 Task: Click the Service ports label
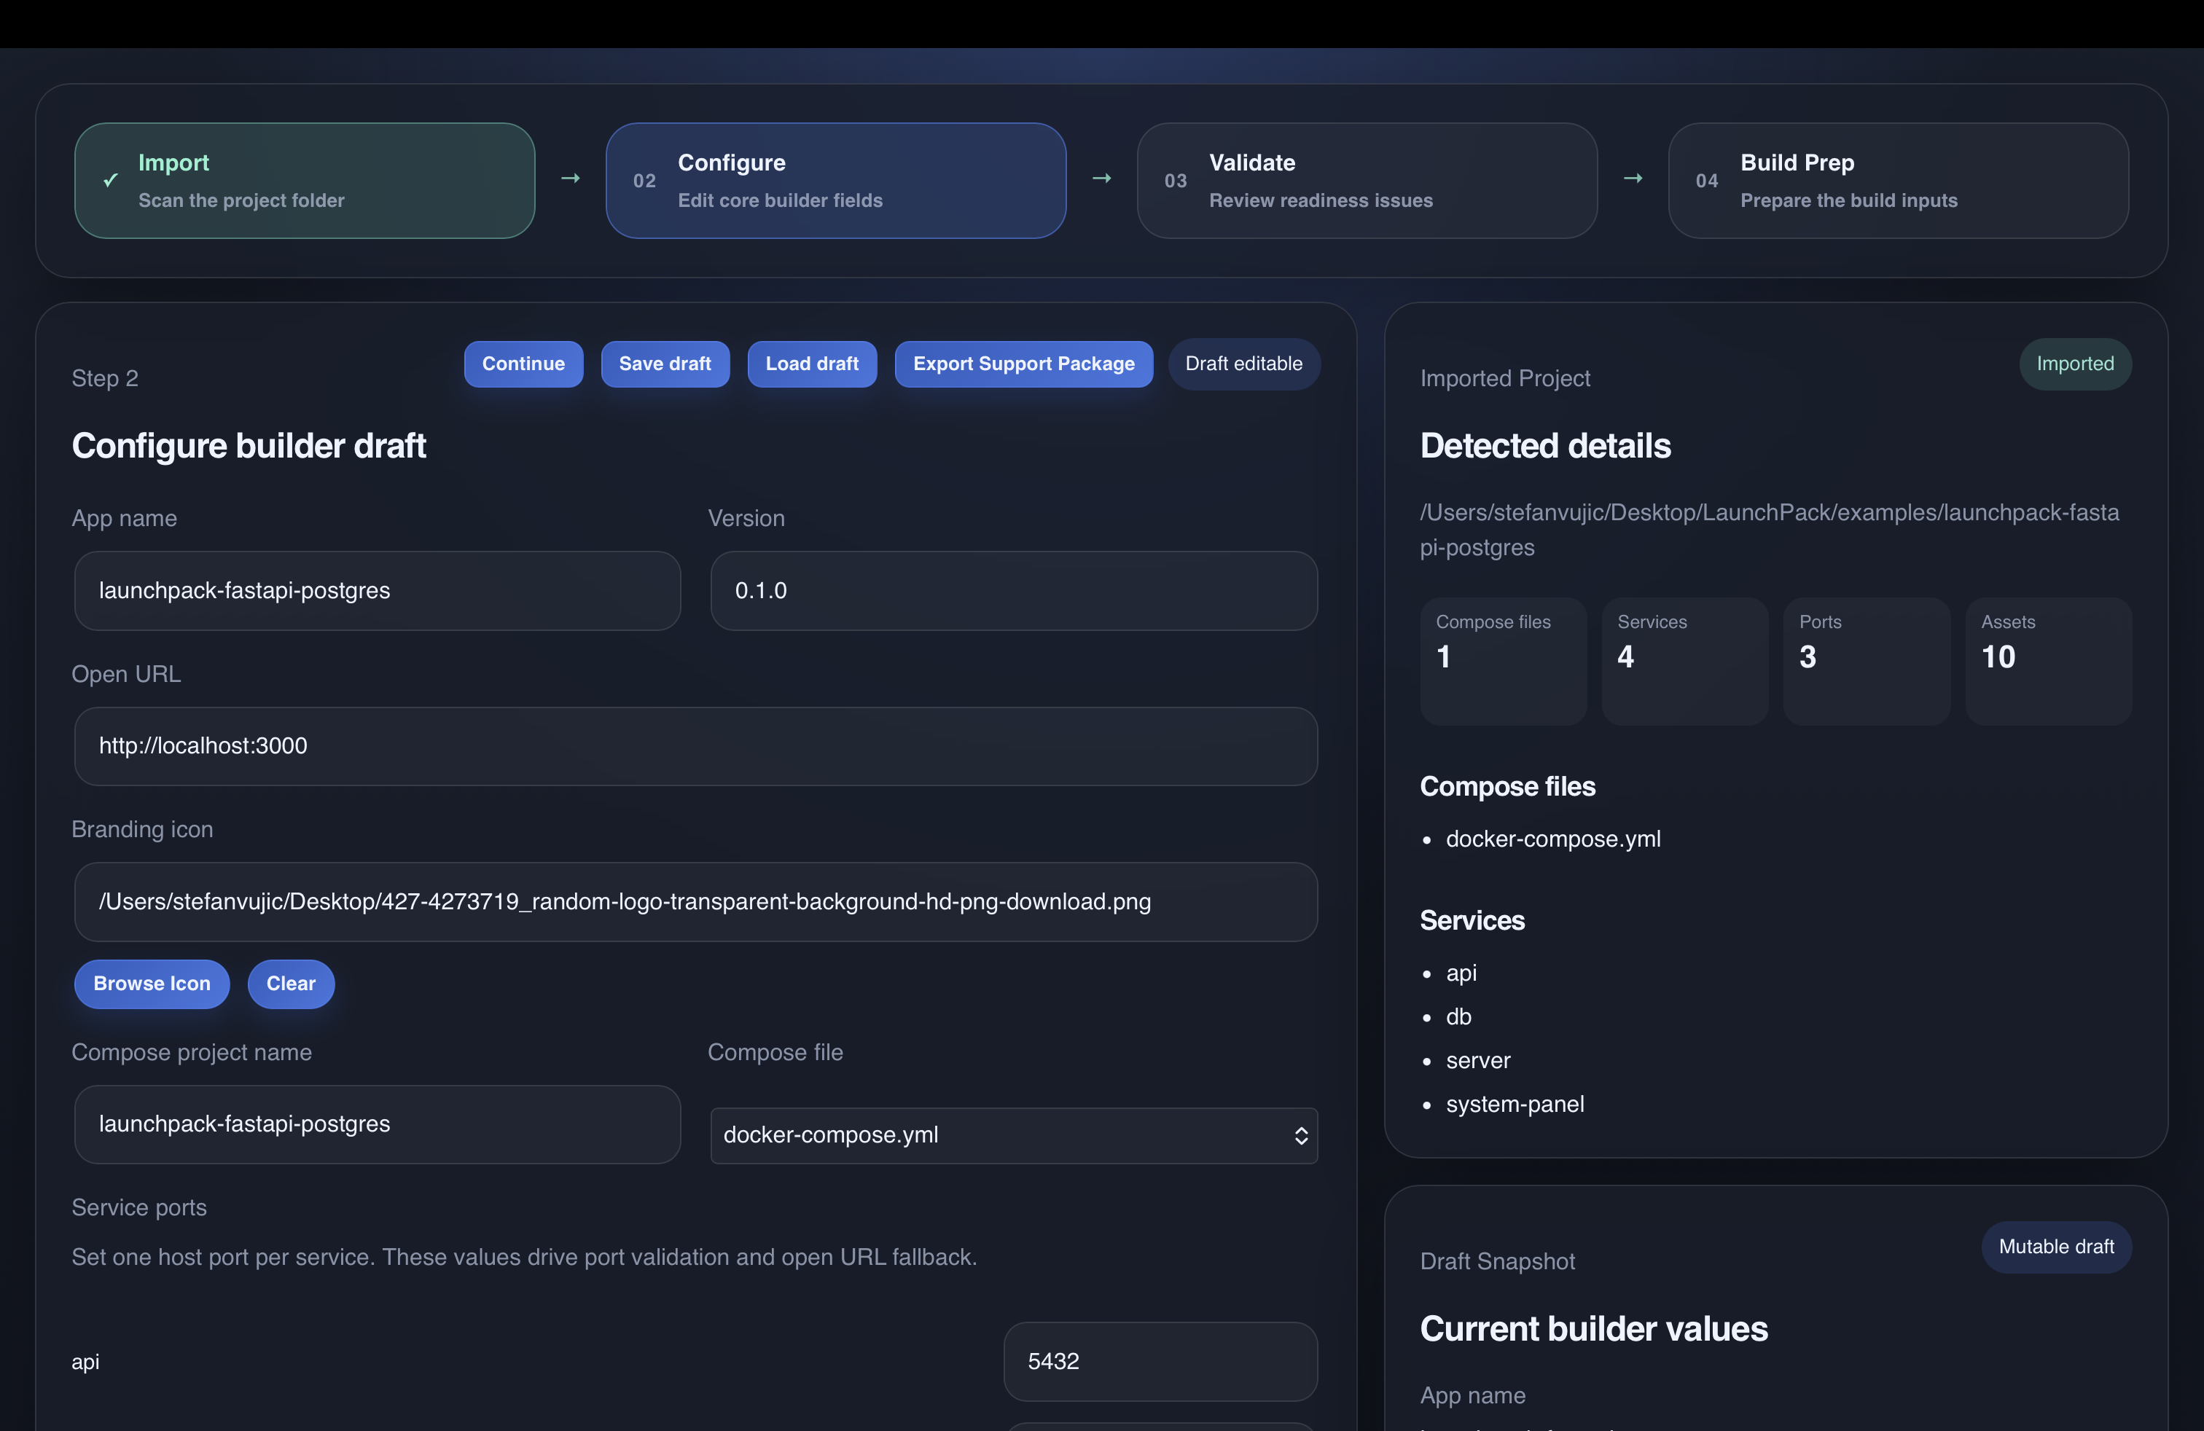pyautogui.click(x=140, y=1208)
